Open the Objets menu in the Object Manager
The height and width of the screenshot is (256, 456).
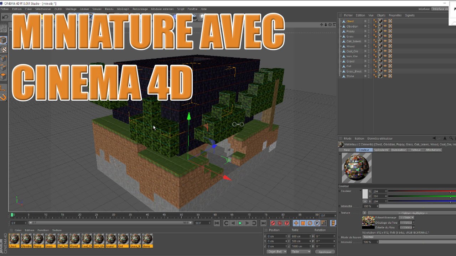(381, 15)
